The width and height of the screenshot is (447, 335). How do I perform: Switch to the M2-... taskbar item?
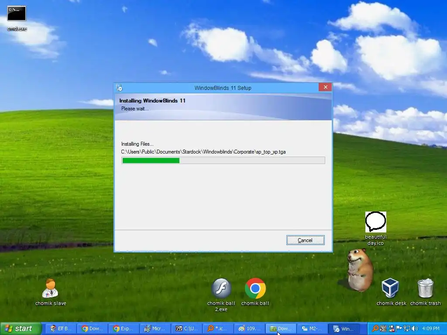point(312,328)
